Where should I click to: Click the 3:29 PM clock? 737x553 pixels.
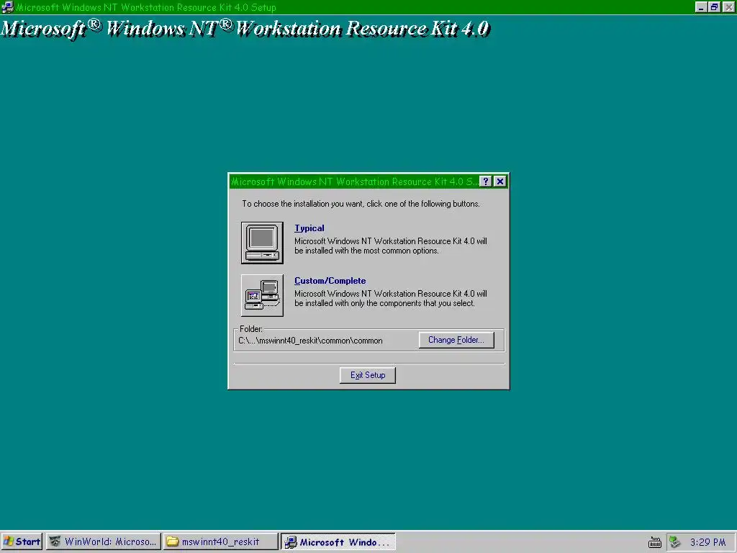click(x=708, y=541)
